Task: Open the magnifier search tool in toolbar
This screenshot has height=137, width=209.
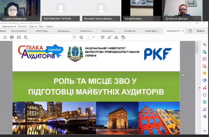Action: tap(26, 38)
